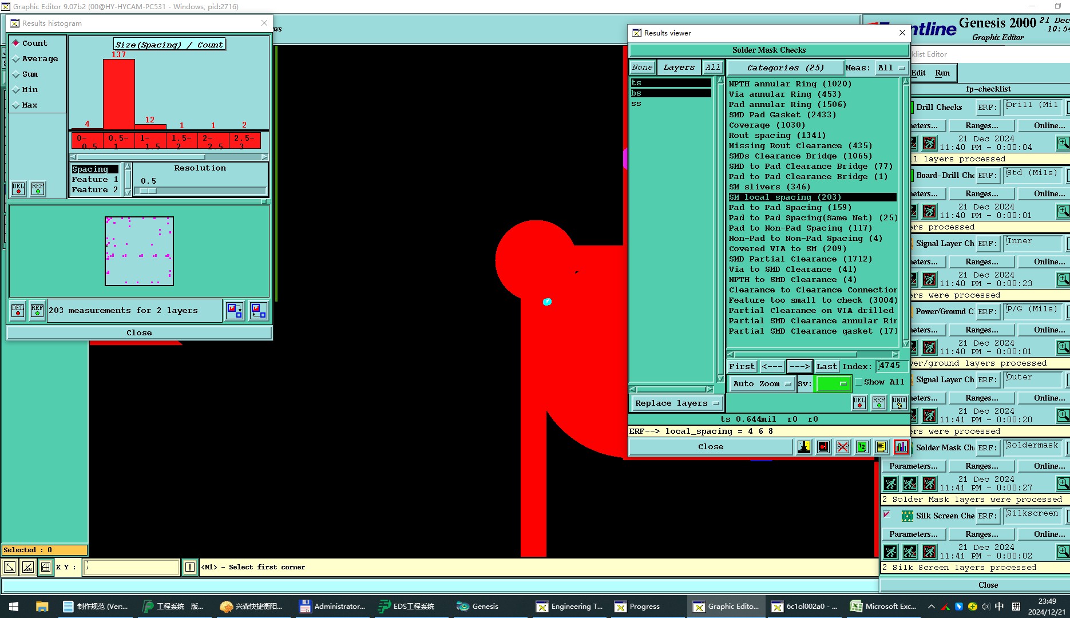Select the Average radio option
Image resolution: width=1070 pixels, height=618 pixels.
click(x=35, y=59)
